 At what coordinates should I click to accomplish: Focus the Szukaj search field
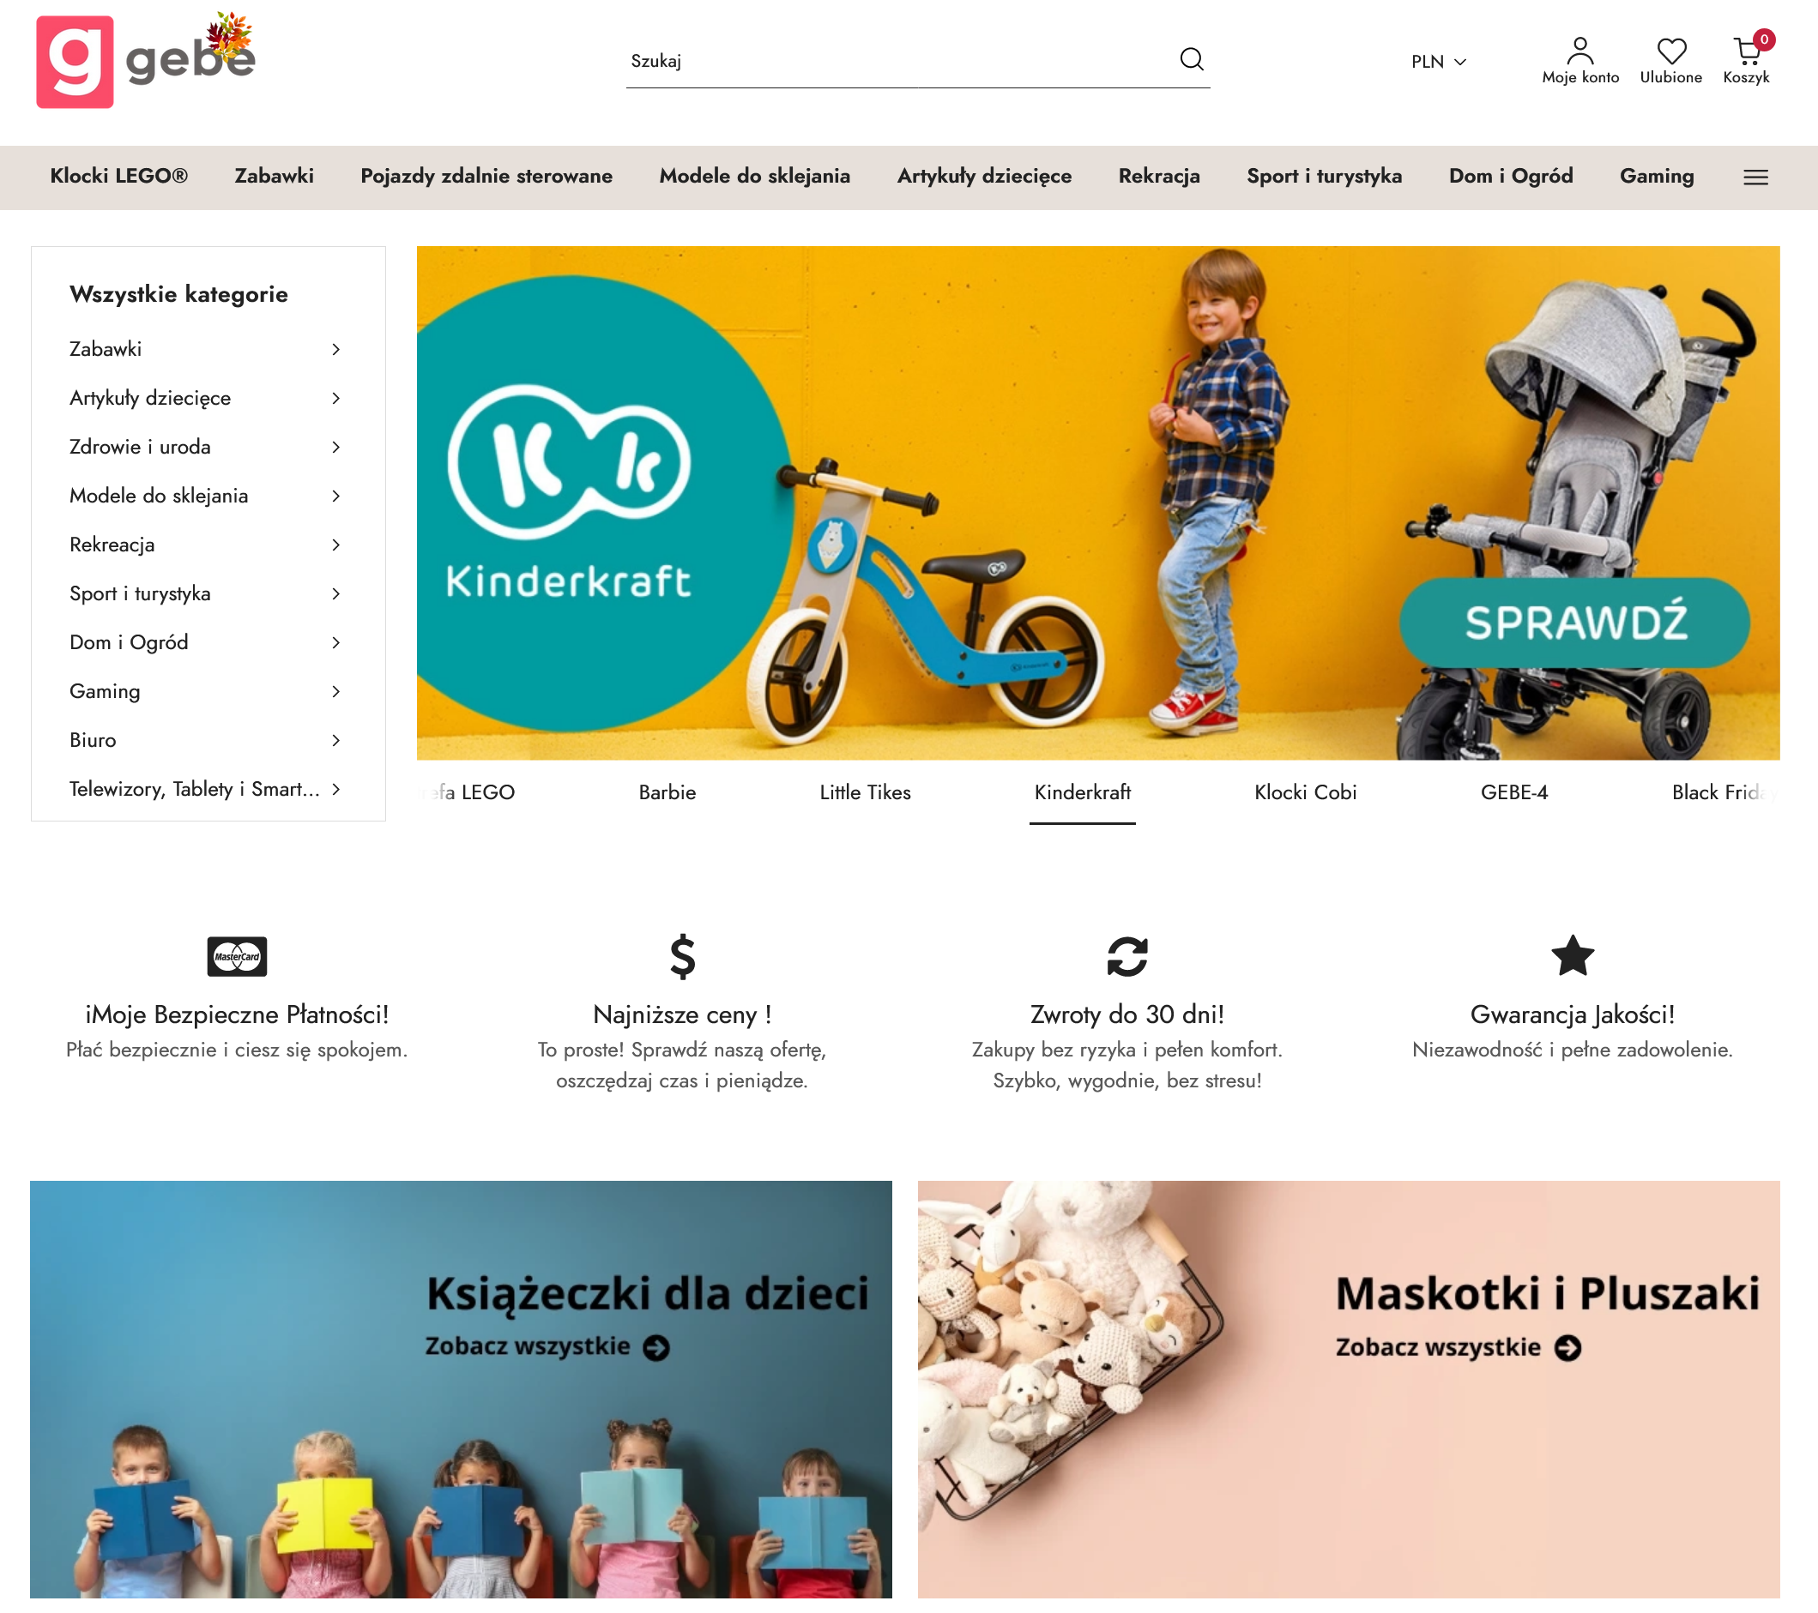click(900, 61)
